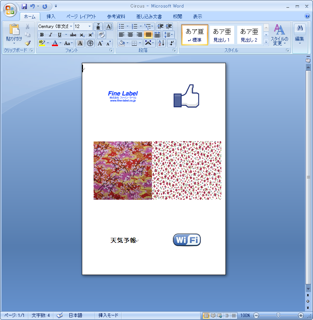Image resolution: width=313 pixels, height=320 pixels.
Task: Click the zoom slider handle
Action: point(278,315)
